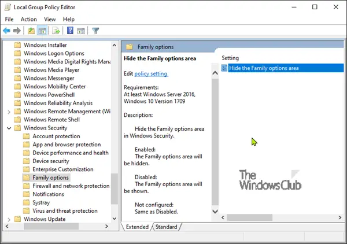Click the tree pane horizontal scrollbar right arrow
This screenshot has width=347, height=244.
[106, 226]
